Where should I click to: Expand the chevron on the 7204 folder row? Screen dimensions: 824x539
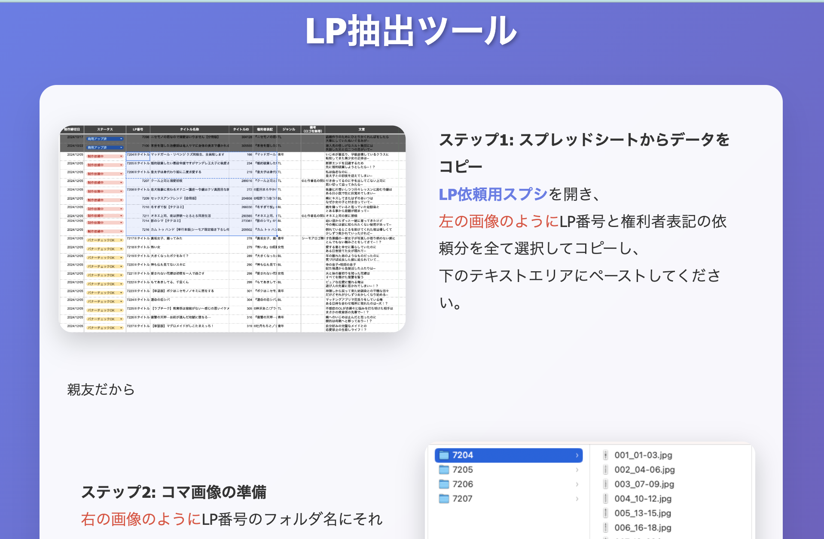pos(577,455)
